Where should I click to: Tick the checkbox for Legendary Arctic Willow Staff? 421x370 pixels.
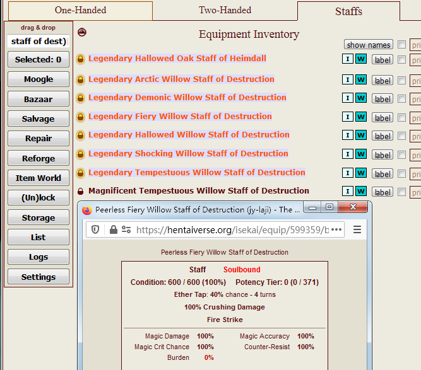[401, 81]
